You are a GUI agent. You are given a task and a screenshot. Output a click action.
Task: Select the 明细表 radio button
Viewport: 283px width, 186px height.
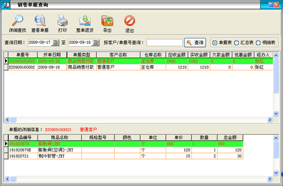[258, 43]
